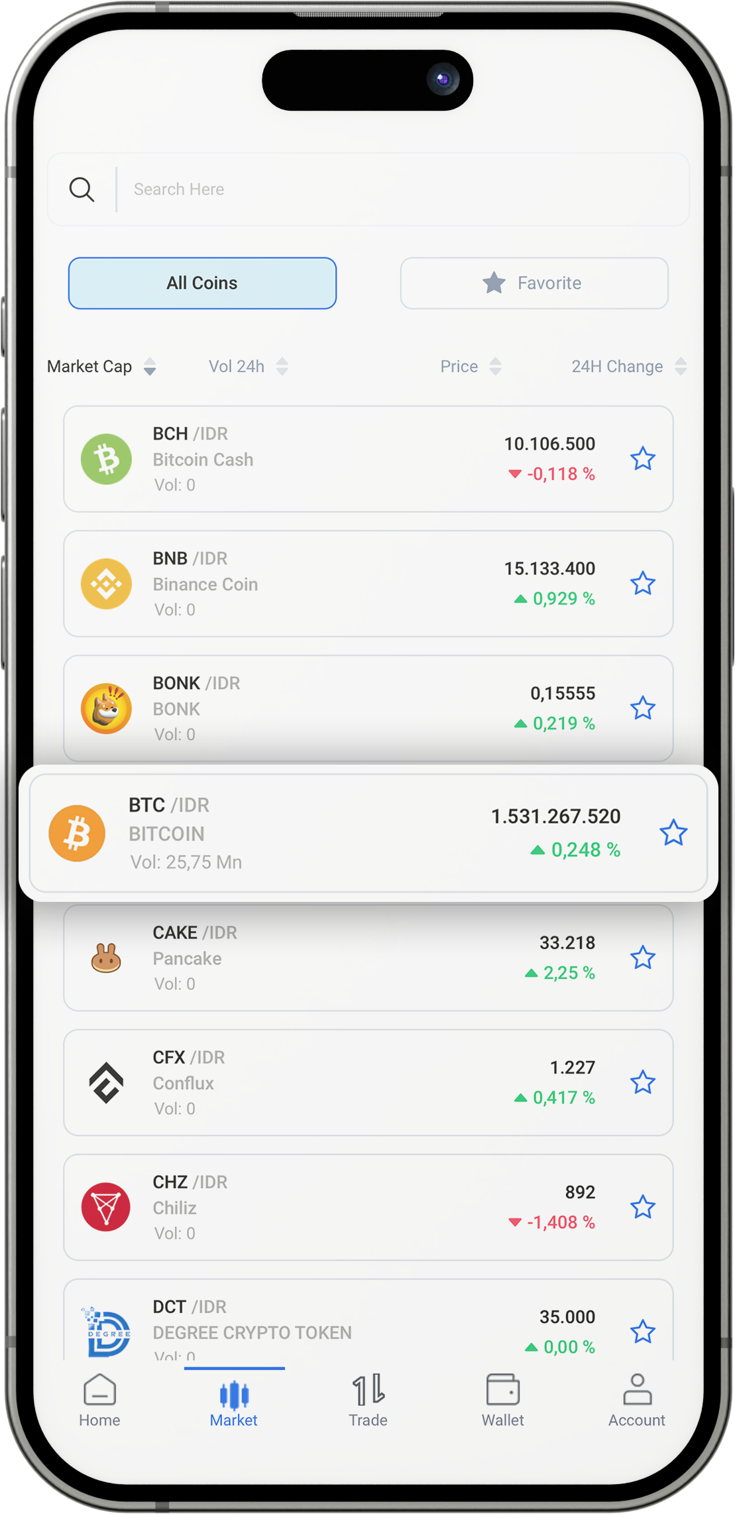The height and width of the screenshot is (1514, 735).
Task: Switch to the Favorite tab
Action: (534, 283)
